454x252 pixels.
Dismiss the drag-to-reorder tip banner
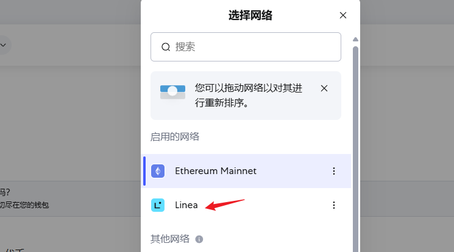(x=324, y=88)
